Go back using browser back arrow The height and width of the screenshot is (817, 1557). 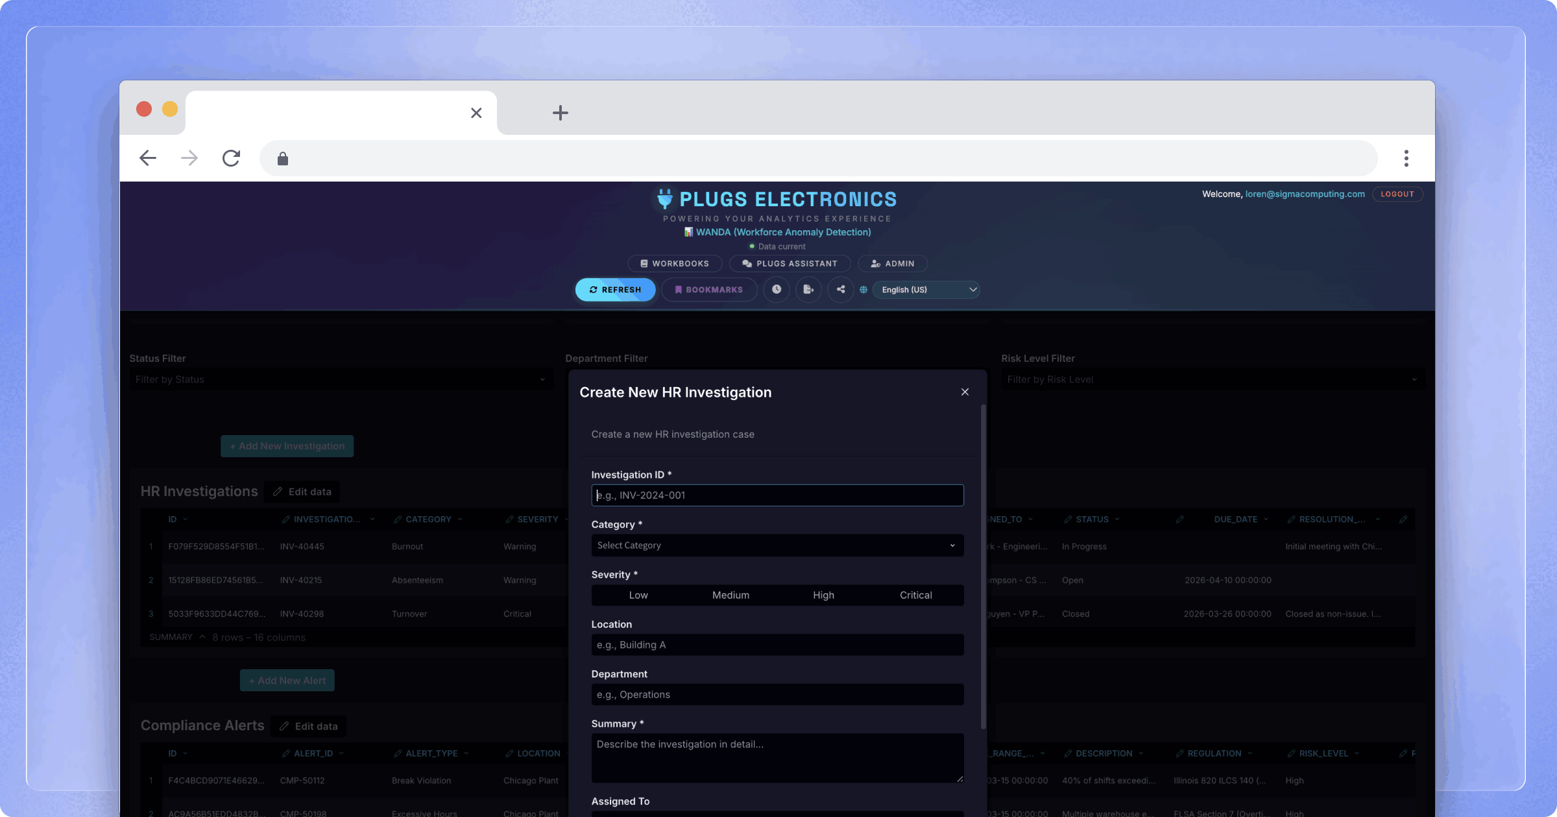pyautogui.click(x=148, y=158)
